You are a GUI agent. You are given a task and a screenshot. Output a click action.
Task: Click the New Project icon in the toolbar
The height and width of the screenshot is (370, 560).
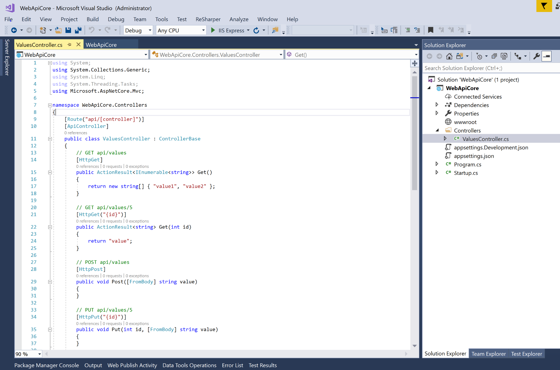[x=43, y=30]
